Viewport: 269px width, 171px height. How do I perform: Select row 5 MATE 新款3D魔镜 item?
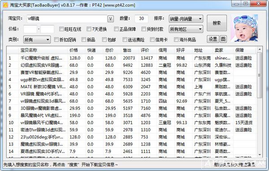132,87
